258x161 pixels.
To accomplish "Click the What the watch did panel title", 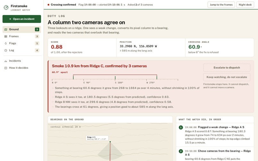I will tap(200, 119).
